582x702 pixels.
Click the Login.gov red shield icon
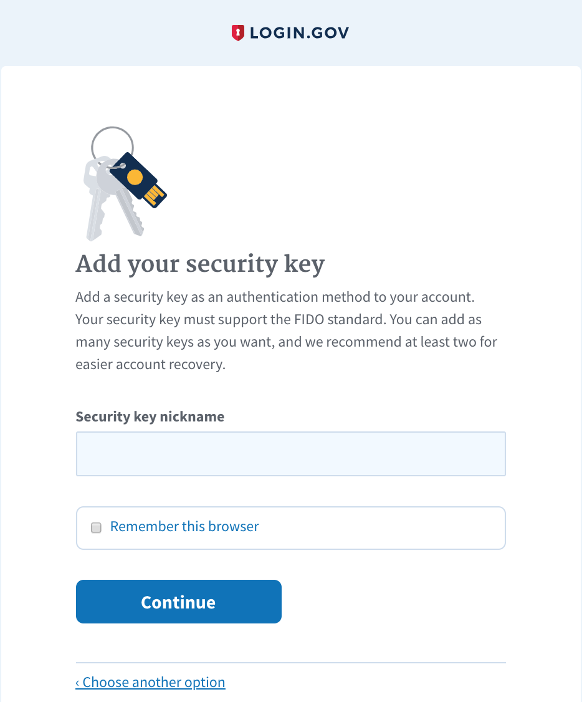238,33
